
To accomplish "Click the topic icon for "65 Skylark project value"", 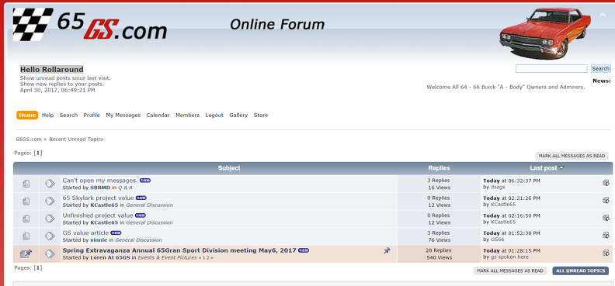I will [x=26, y=202].
